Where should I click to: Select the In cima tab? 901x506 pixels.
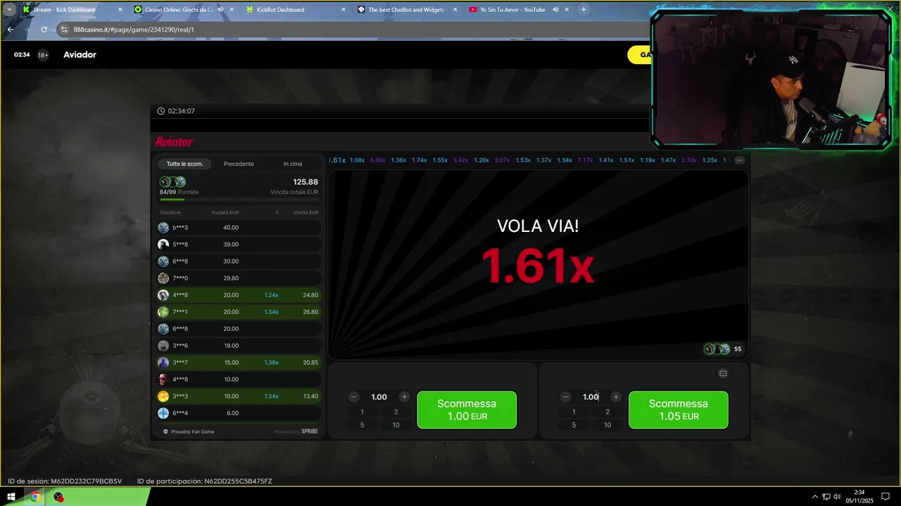(293, 164)
